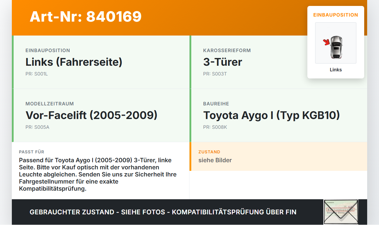Image resolution: width=379 pixels, height=225 pixels.
Task: Click 'Links (Fahrerseite)' value
Action: pos(74,62)
